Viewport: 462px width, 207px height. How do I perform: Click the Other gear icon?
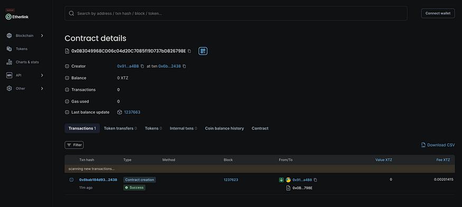[9, 89]
